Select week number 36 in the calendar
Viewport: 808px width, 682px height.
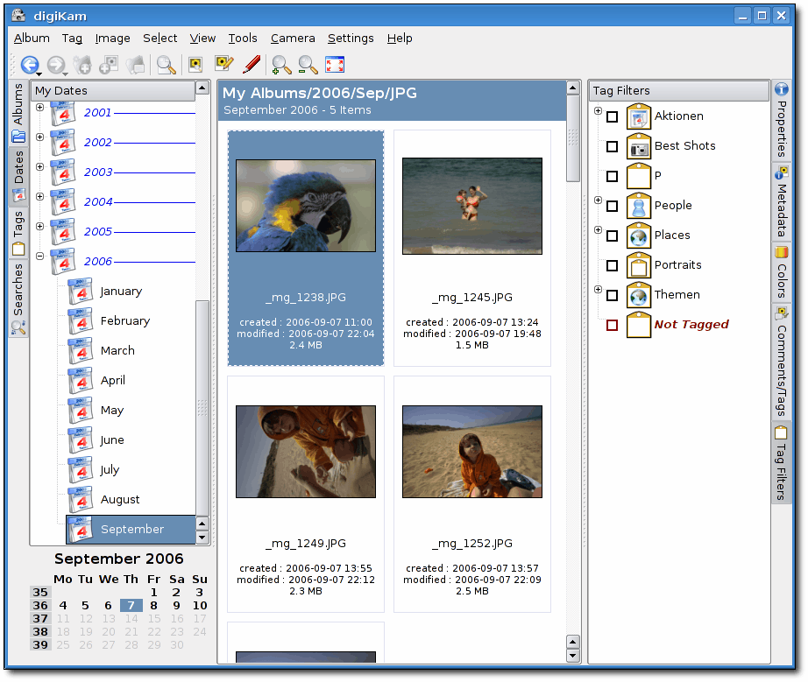(40, 606)
